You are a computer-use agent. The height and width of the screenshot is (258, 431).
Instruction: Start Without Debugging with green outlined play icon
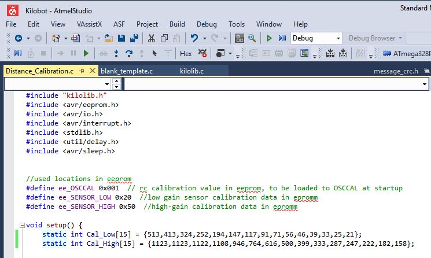pos(269,38)
